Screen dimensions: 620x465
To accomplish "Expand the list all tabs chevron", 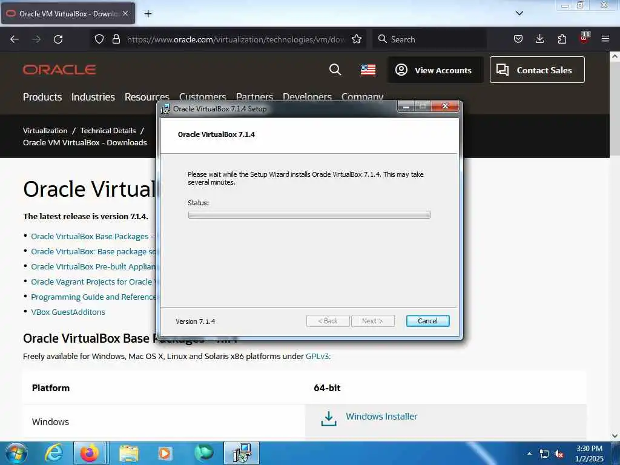I will [x=519, y=13].
